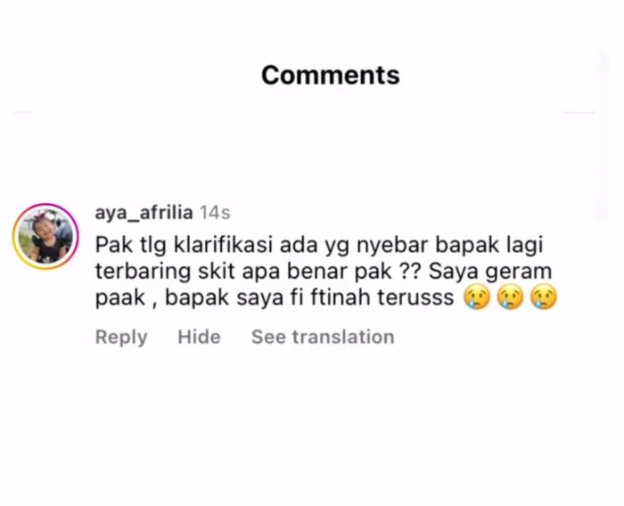Reply to aya_afrilia's comment

121,337
